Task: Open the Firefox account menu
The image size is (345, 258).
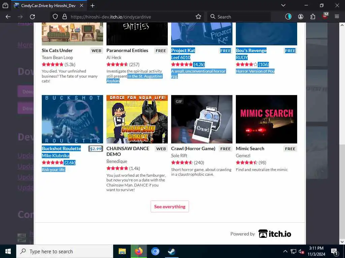Action: tap(301, 17)
